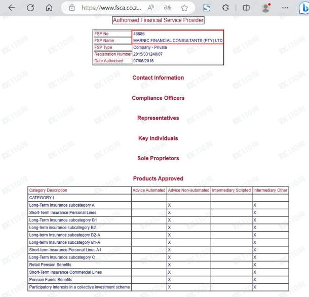Open the translate page icon
Viewport: 309px width, 297px height.
pos(168,8)
